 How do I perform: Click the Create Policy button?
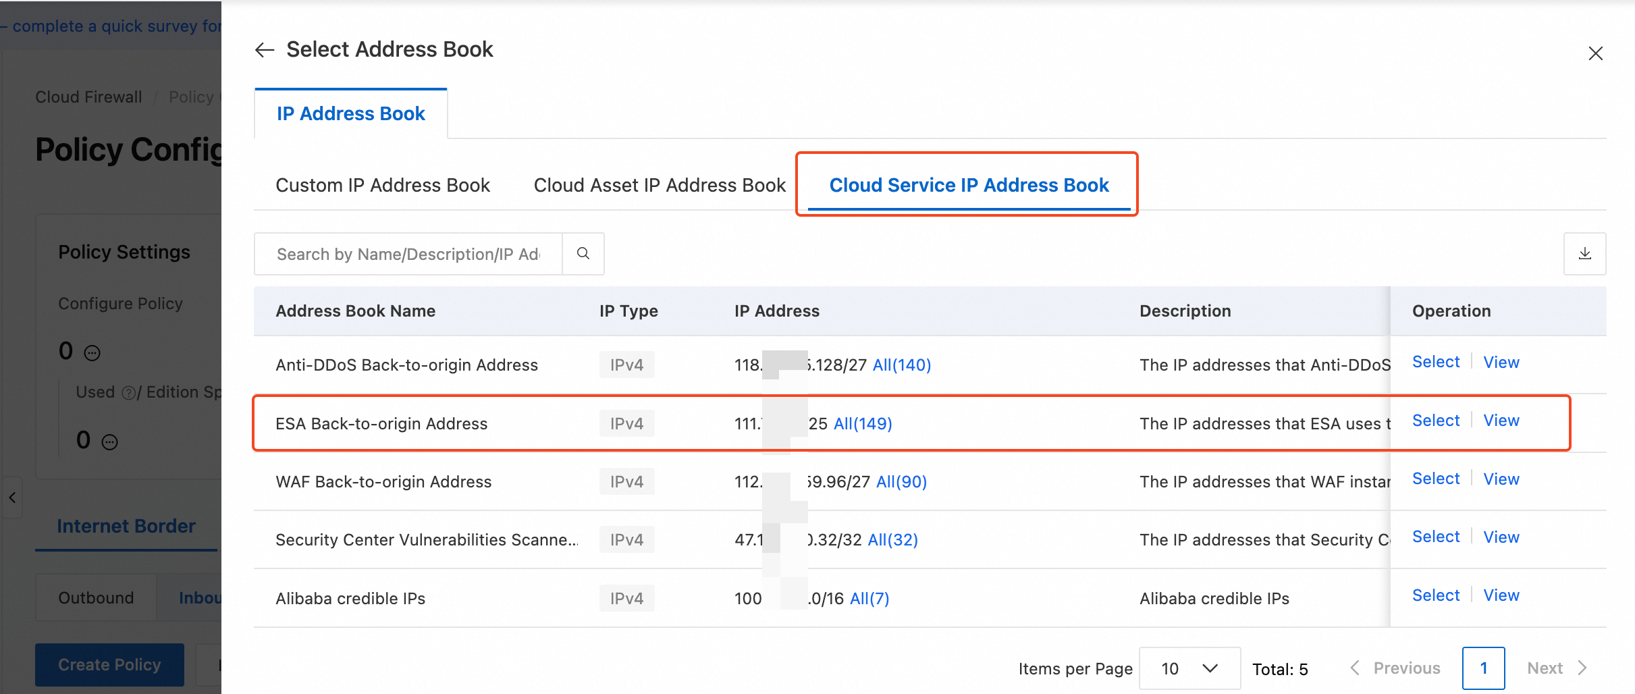(x=109, y=665)
